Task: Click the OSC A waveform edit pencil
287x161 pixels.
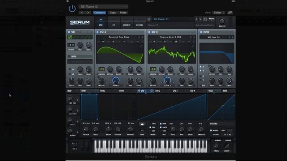Action: click(141, 46)
